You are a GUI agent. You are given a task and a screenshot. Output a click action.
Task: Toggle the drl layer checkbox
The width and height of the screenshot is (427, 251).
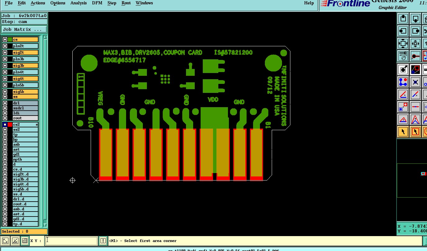click(x=5, y=103)
